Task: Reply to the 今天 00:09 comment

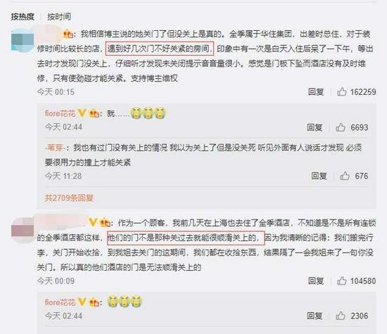Action: tap(316, 281)
